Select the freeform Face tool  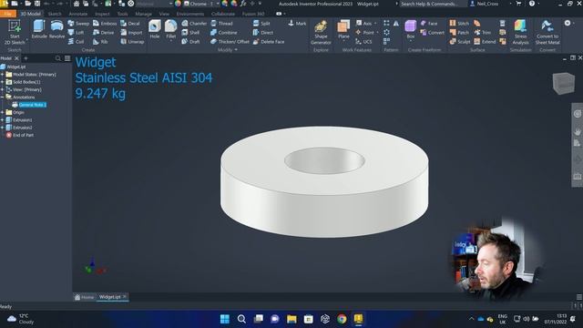coord(429,24)
